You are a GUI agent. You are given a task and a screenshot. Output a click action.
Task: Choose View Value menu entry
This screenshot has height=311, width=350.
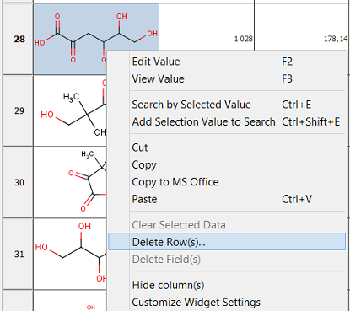(x=227, y=78)
